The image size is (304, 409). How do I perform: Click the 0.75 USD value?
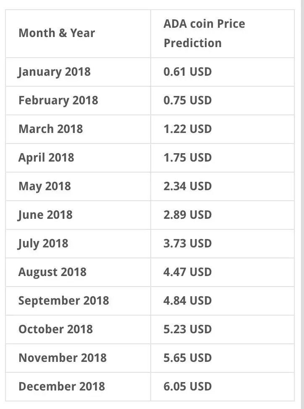point(188,100)
